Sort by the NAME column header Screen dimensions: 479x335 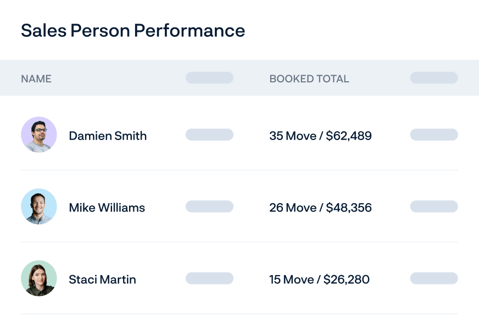pos(36,79)
